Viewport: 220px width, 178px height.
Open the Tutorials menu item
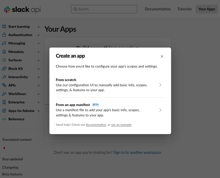(x=184, y=9)
